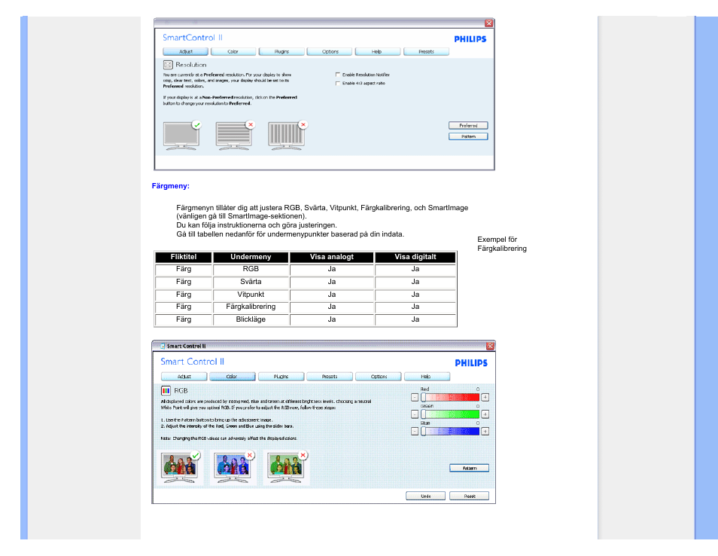Image resolution: width=718 pixels, height=556 pixels.
Task: Click the RGB color bars icon
Action: click(166, 390)
